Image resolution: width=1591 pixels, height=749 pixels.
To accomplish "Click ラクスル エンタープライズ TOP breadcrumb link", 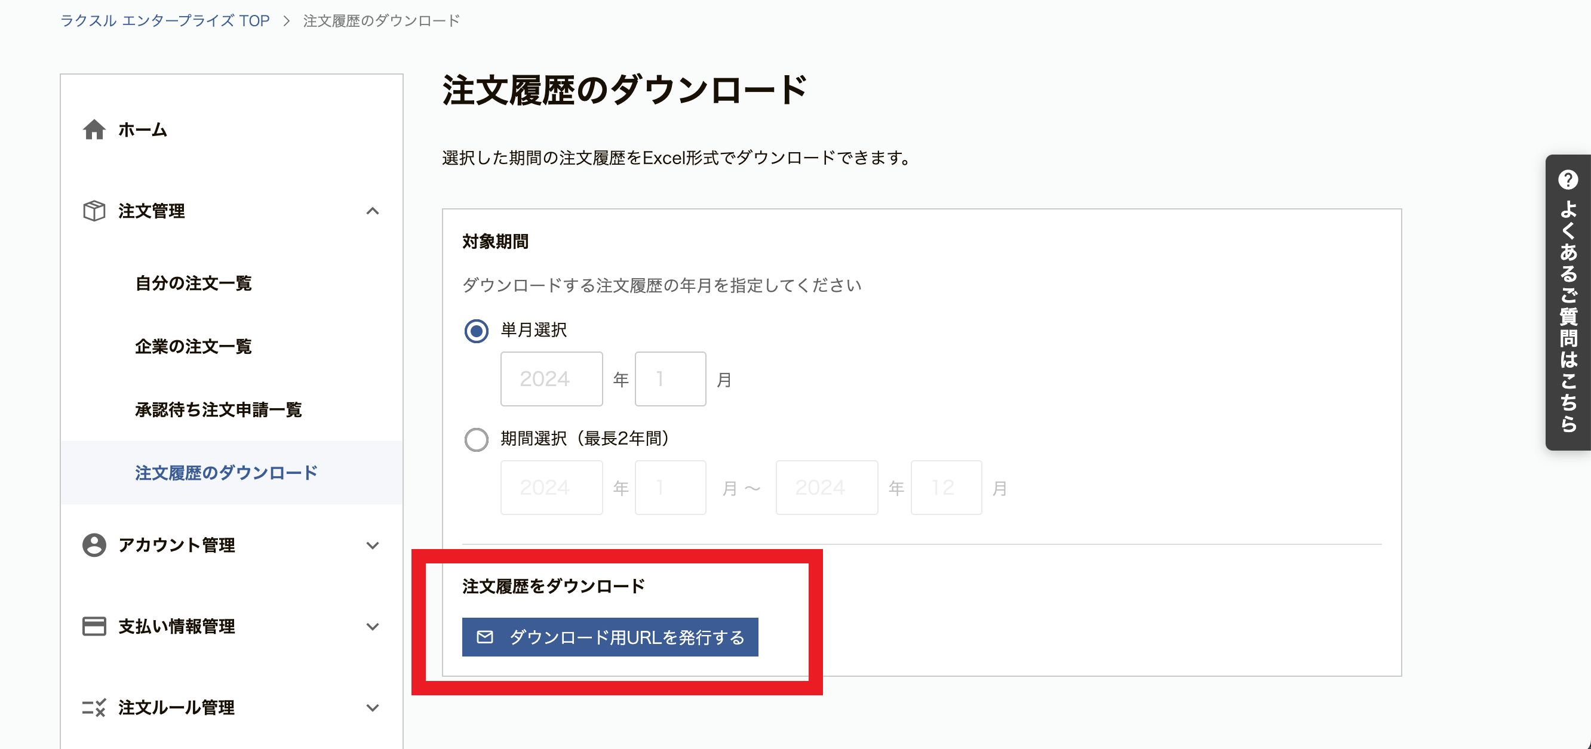I will tap(165, 21).
